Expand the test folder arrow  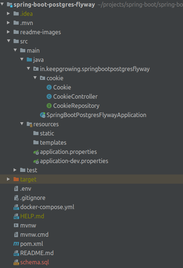15,170
